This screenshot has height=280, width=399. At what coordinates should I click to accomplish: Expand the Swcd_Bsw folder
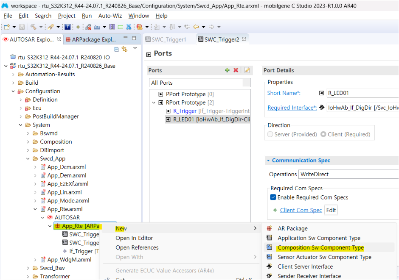pos(28,268)
